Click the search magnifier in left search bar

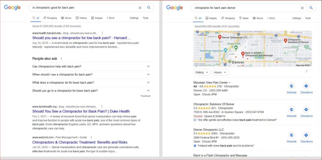(149, 8)
